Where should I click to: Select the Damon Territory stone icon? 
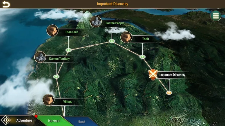[x=40, y=57]
